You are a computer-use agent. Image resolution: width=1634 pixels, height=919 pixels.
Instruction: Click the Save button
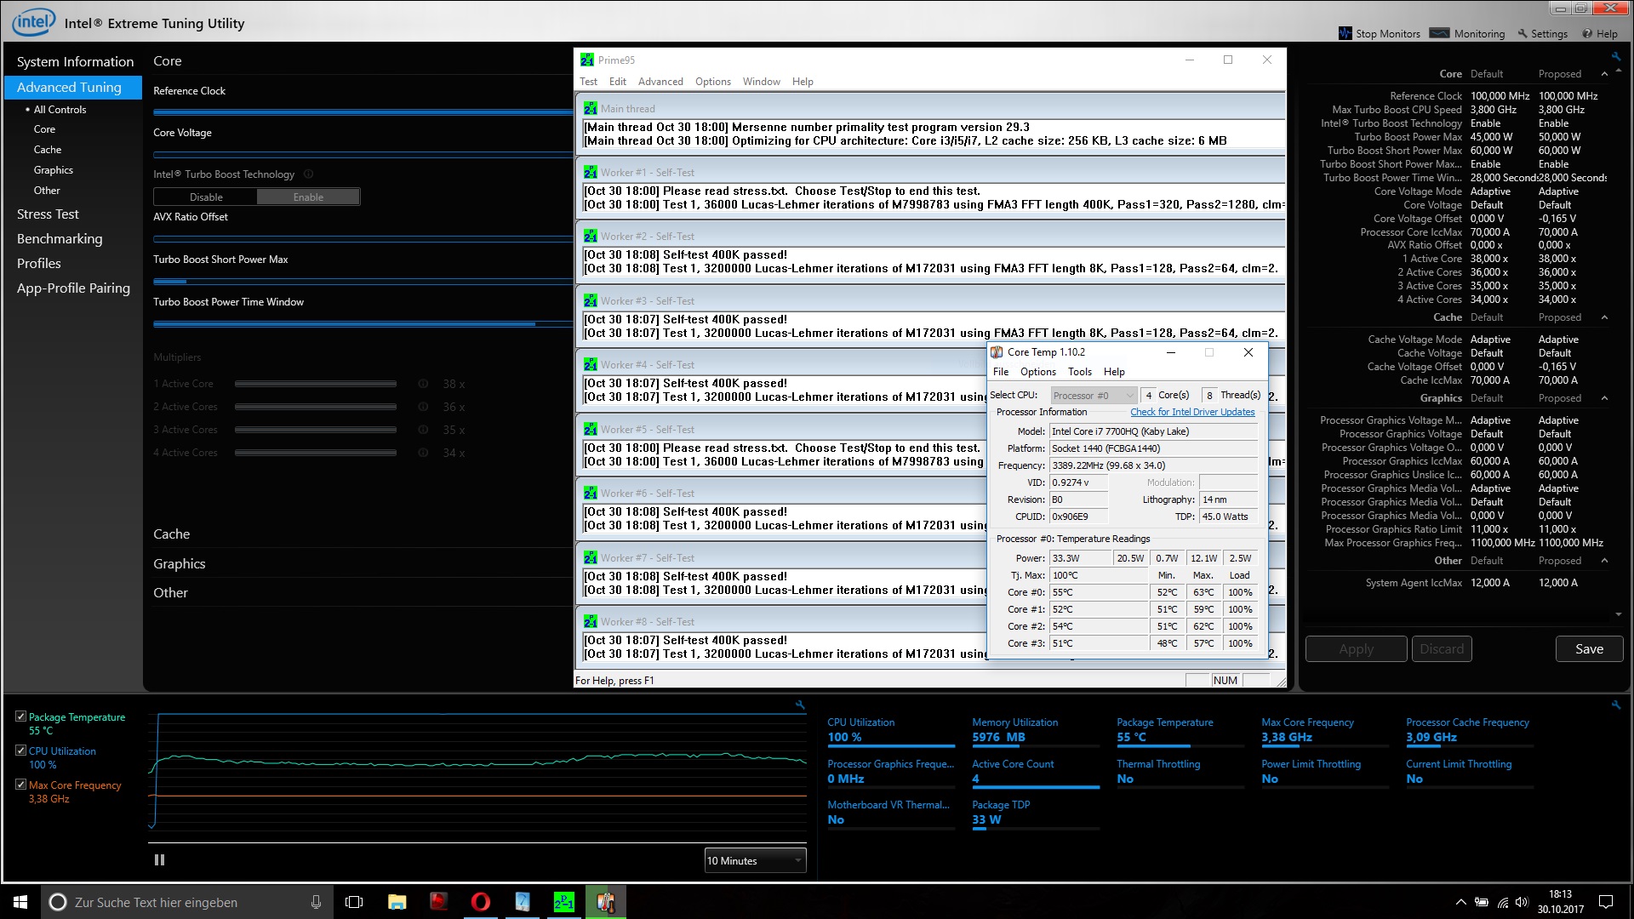click(x=1588, y=649)
